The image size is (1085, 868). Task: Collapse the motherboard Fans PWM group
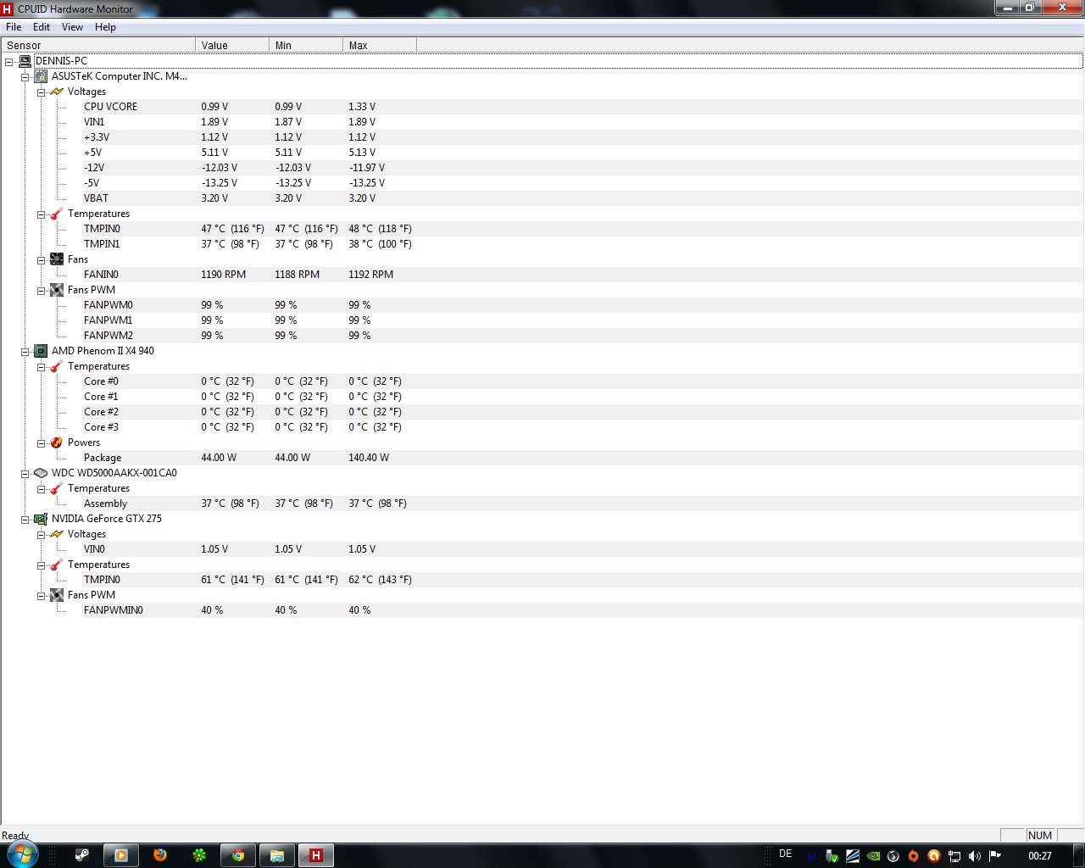click(41, 290)
